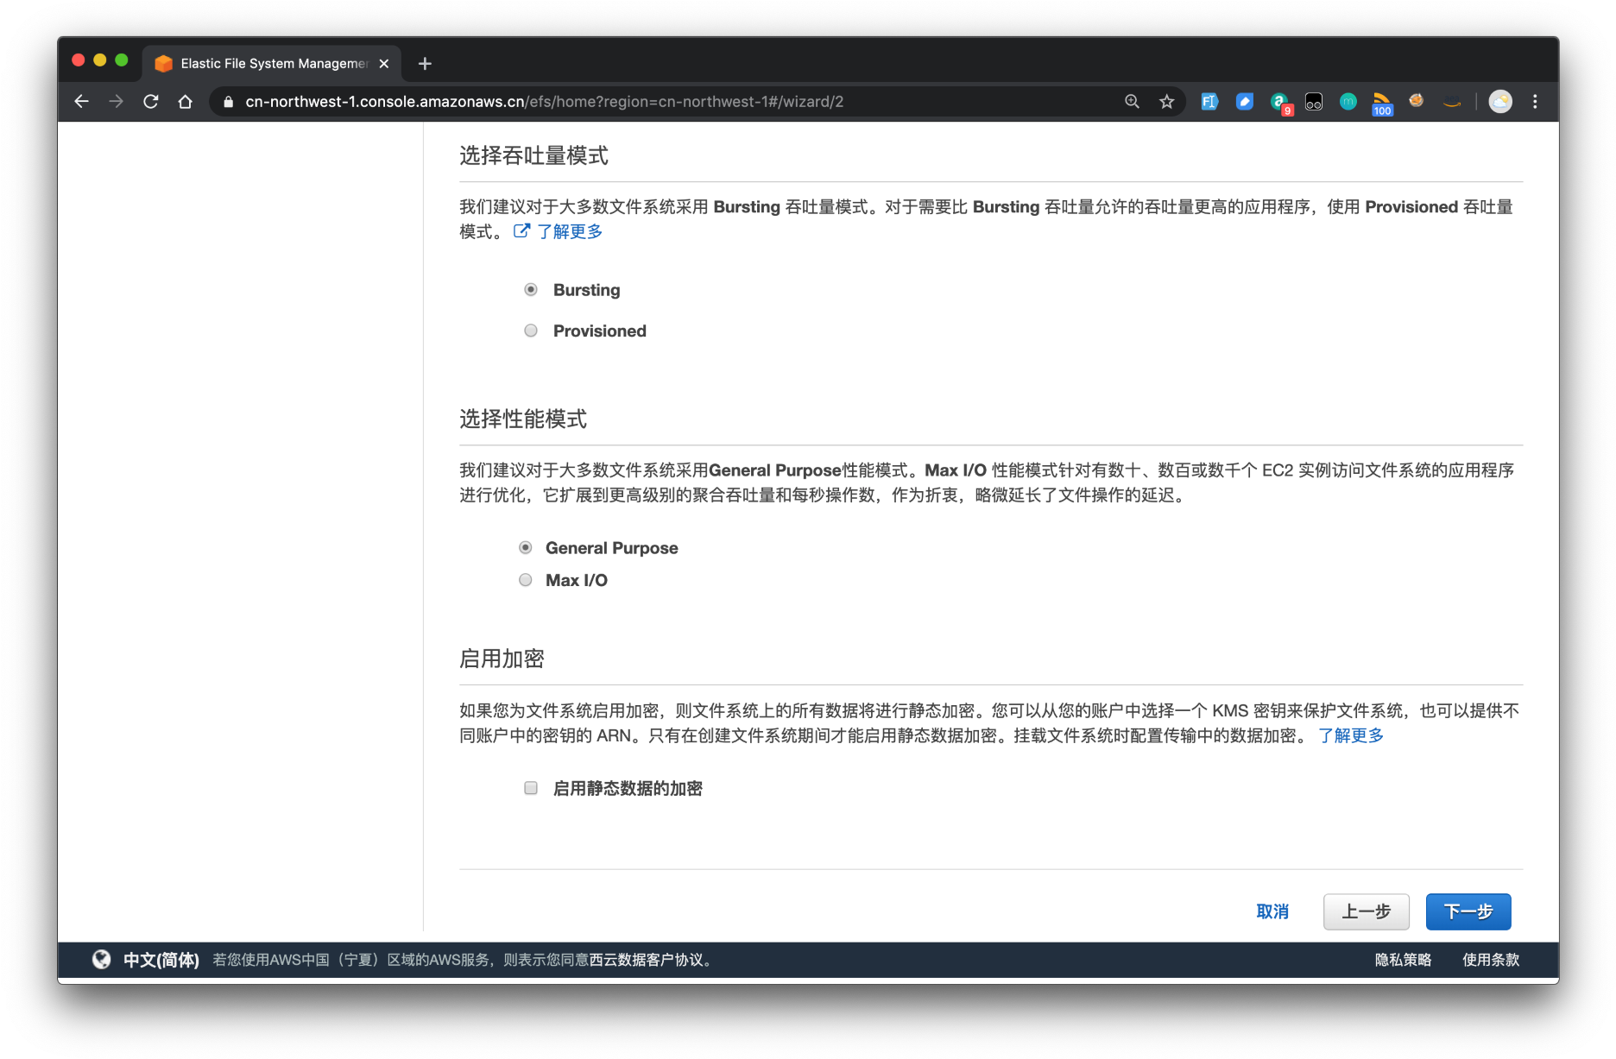Select General Purpose performance mode
1616x1059 pixels.
click(525, 547)
